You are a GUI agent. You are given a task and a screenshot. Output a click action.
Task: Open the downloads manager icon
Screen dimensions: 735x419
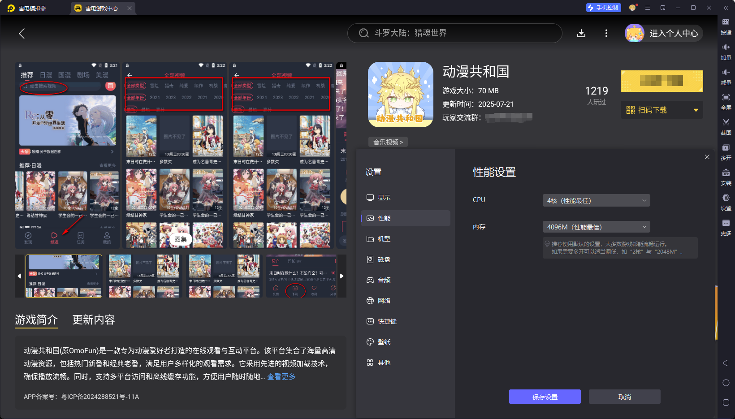coord(581,33)
